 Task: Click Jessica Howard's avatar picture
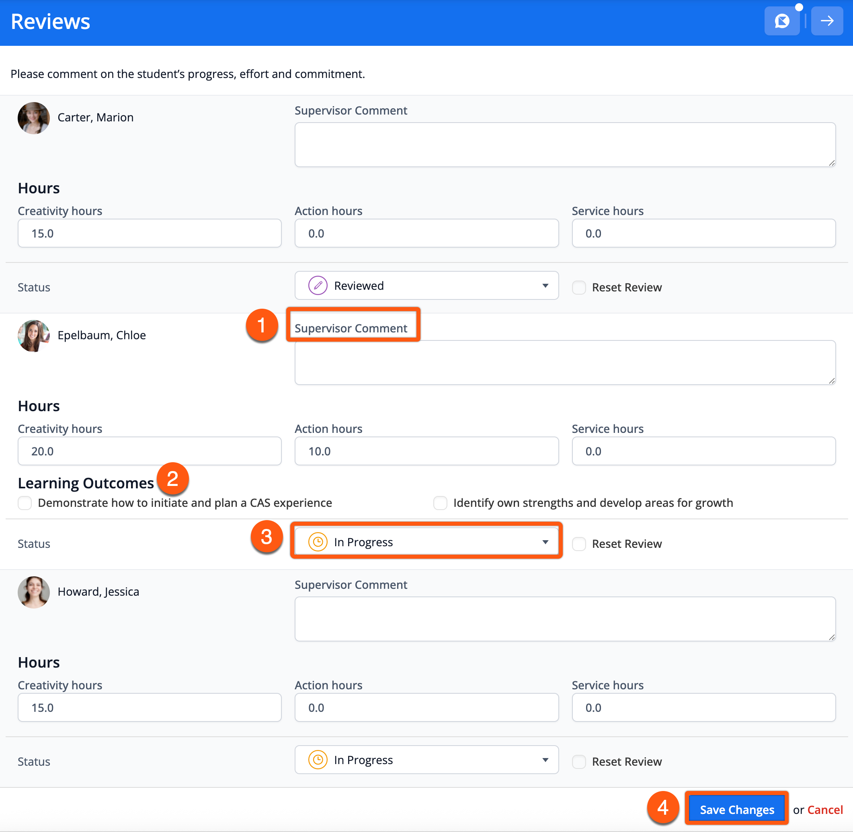coord(34,592)
